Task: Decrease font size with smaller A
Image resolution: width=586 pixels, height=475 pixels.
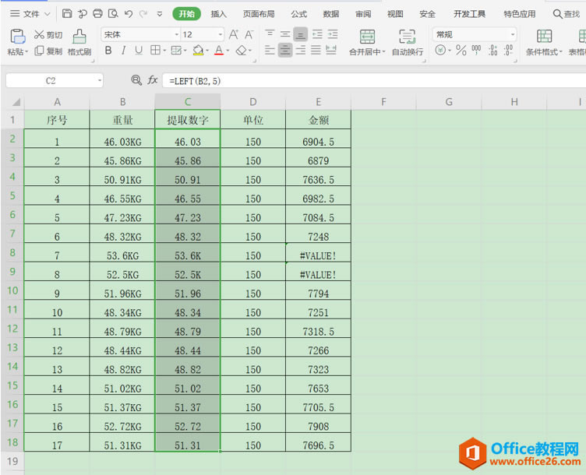Action: click(x=249, y=35)
